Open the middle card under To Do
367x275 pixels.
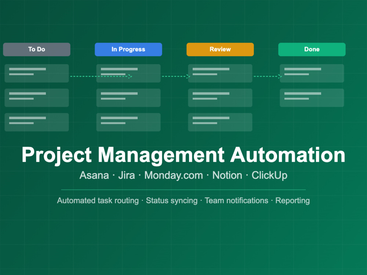tap(37, 98)
